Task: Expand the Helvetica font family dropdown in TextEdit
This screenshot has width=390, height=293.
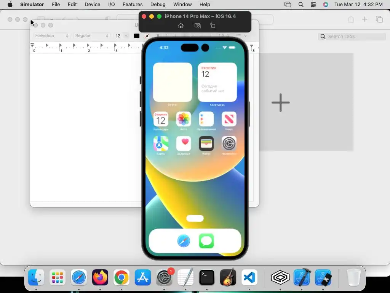Action: (x=51, y=35)
